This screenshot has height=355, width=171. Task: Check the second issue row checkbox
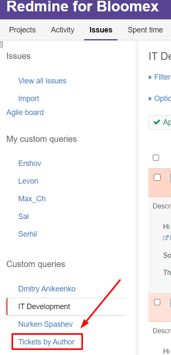(x=157, y=302)
